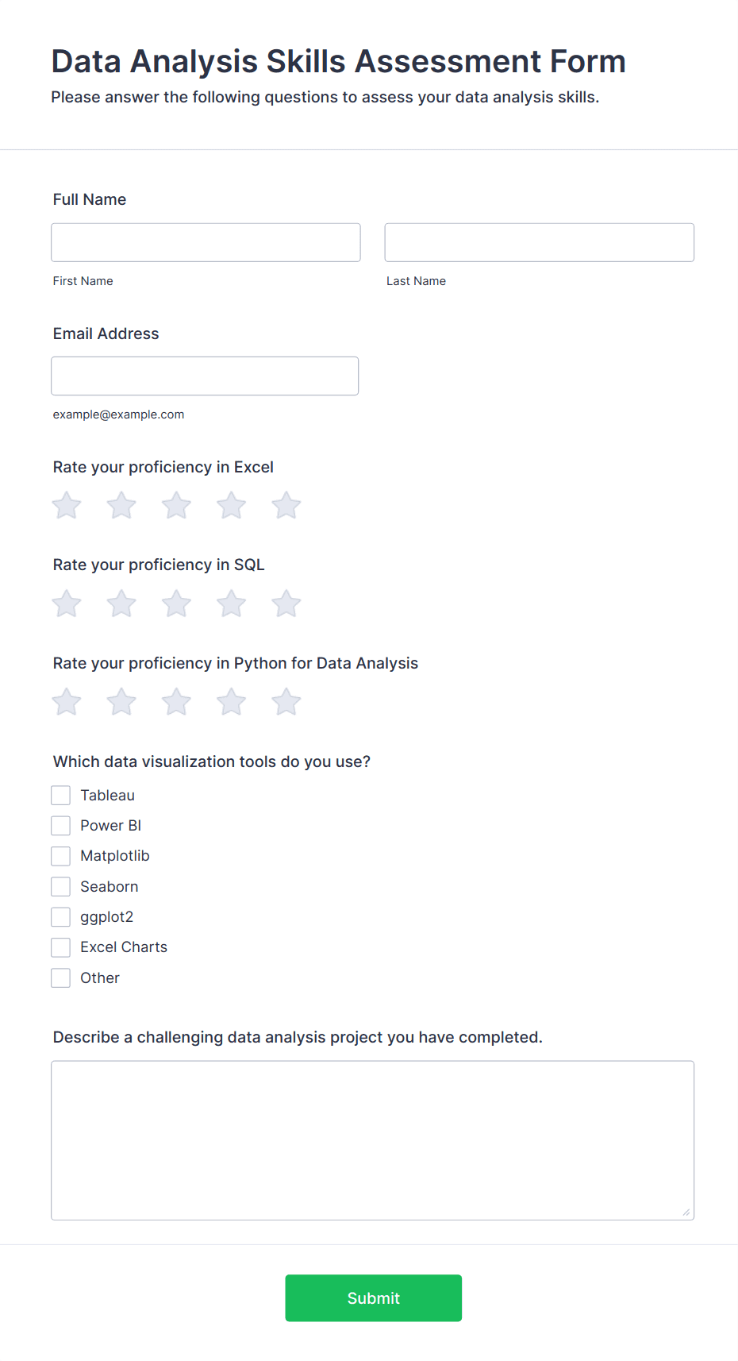
Task: Focus the Last Name text box
Action: pyautogui.click(x=539, y=242)
